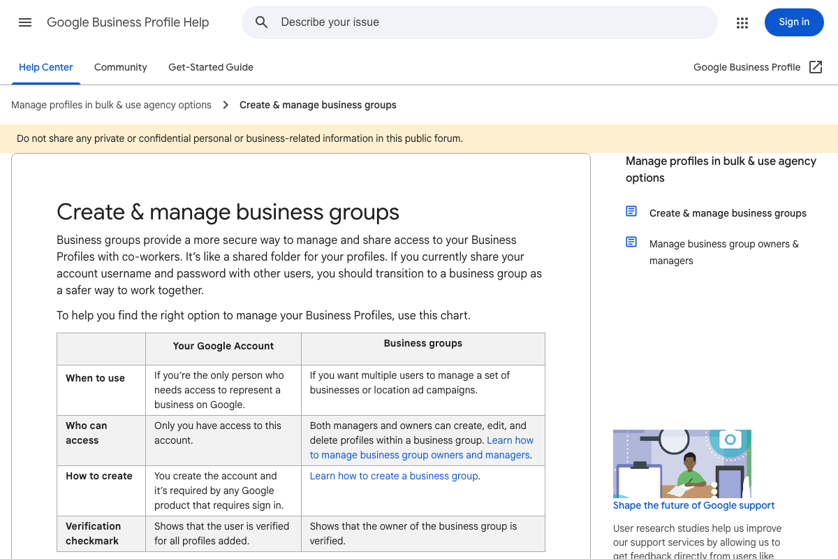Image resolution: width=838 pixels, height=559 pixels.
Task: Open the Get-Started Guide tab
Action: point(211,67)
